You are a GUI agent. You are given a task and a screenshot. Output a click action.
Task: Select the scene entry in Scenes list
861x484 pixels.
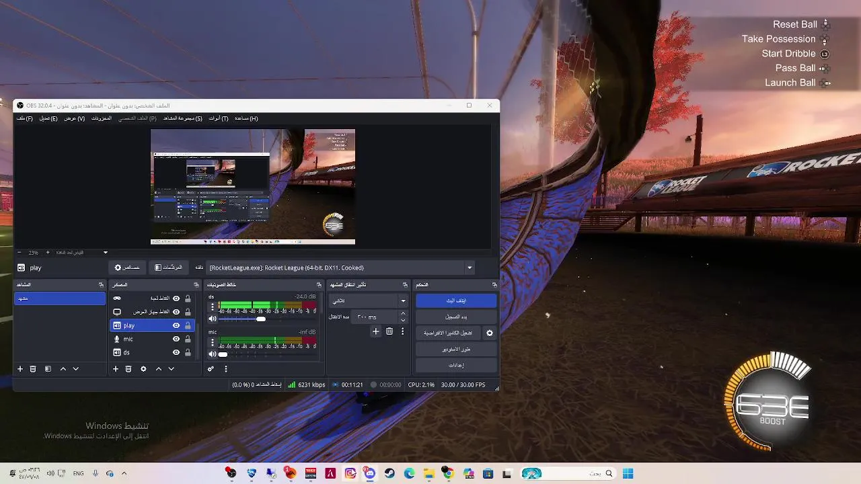[60, 298]
